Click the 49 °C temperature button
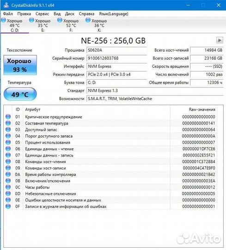 point(20,94)
